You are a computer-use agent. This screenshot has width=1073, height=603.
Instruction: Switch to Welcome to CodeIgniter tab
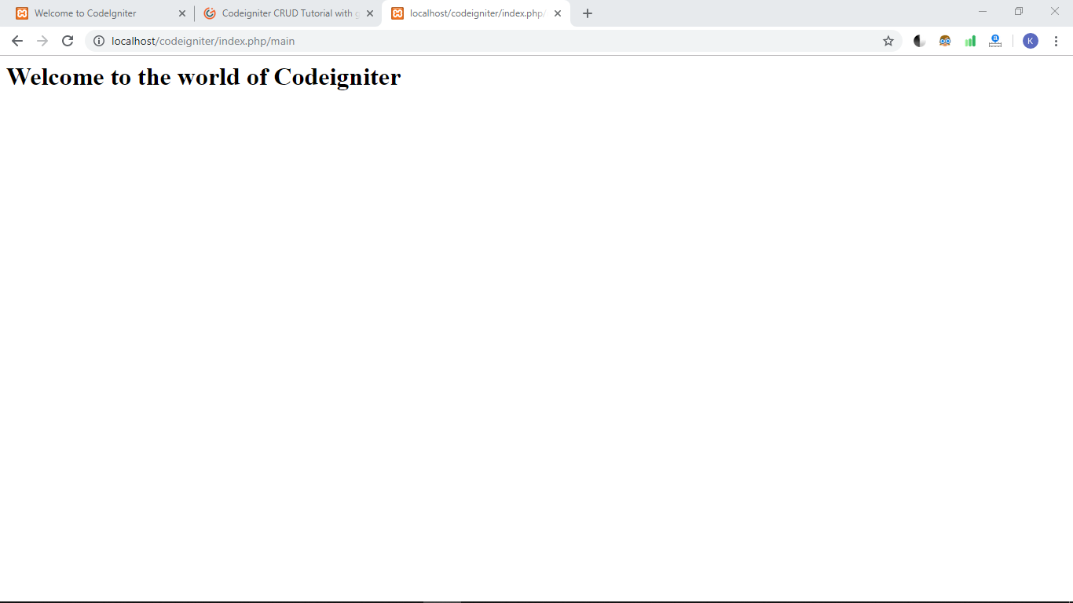(x=101, y=13)
